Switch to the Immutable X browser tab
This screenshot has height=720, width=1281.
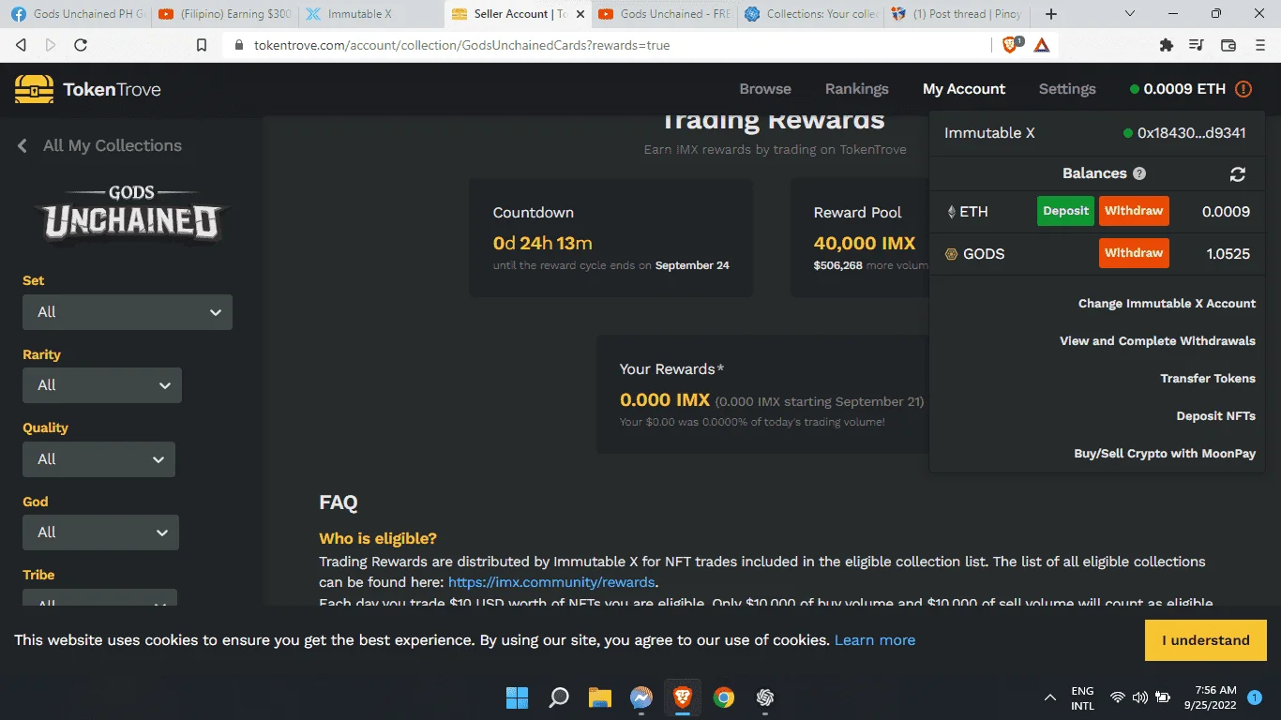(370, 14)
